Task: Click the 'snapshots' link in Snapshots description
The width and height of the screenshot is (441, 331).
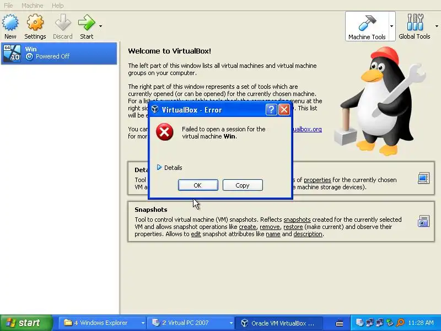Action: [x=297, y=220]
